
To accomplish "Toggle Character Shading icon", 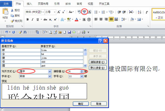I will pyautogui.click(x=84, y=19).
